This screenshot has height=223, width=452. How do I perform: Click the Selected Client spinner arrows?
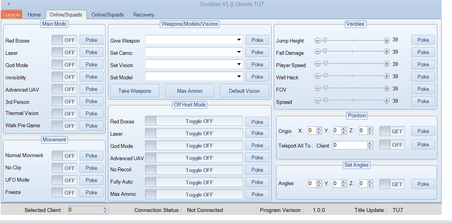105,210
